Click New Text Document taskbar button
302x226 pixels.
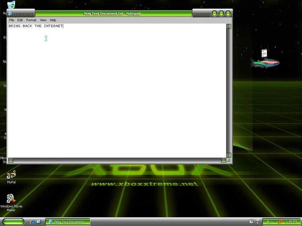[68, 222]
